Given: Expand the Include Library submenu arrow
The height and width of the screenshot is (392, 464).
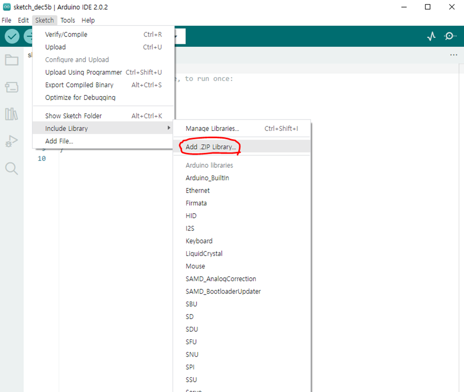Looking at the screenshot, I should tap(169, 128).
